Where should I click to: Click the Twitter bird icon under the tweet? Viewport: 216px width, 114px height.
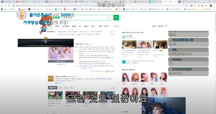[56, 83]
